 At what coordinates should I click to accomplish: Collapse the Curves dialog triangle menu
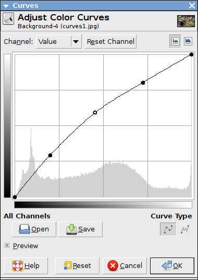click(6, 6)
